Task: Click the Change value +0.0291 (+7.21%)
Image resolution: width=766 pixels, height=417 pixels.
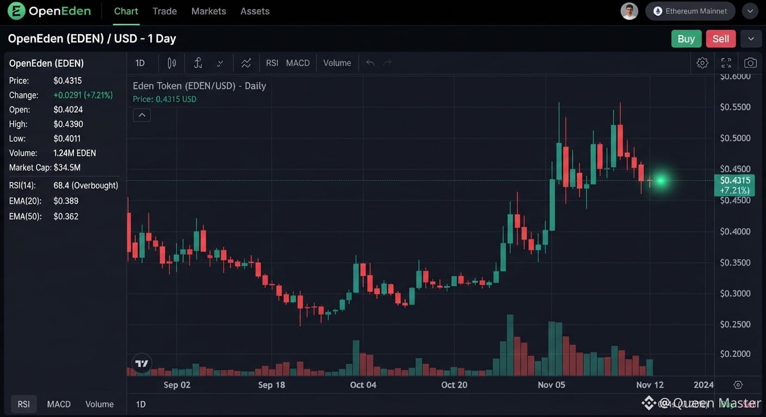Action: pos(83,95)
